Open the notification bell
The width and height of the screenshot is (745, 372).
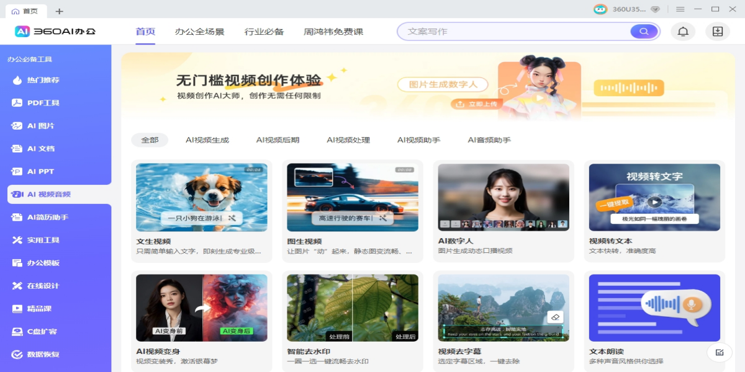683,32
